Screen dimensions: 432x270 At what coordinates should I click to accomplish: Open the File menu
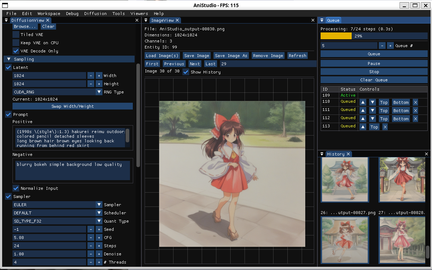11,14
